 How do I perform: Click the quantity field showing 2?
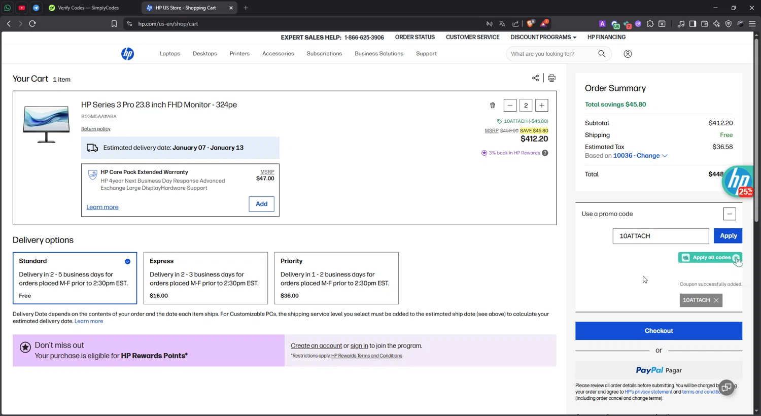tap(526, 106)
